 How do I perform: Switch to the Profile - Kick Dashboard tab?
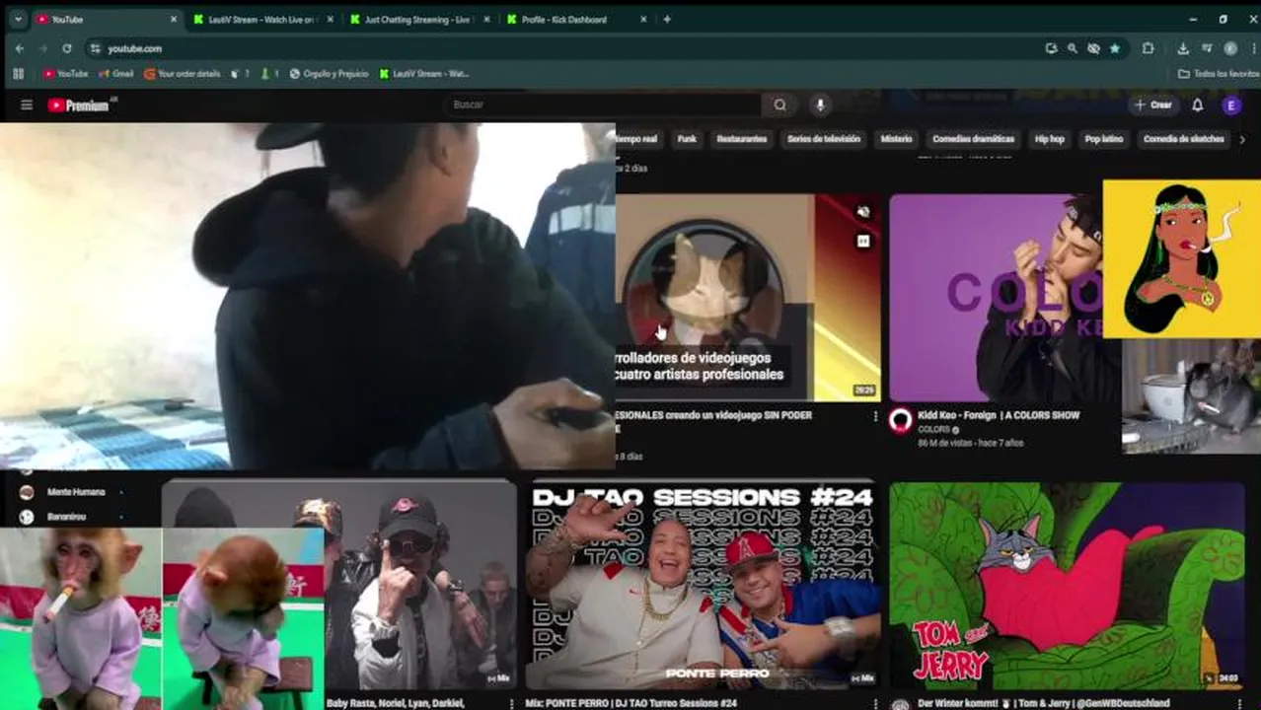tap(576, 19)
